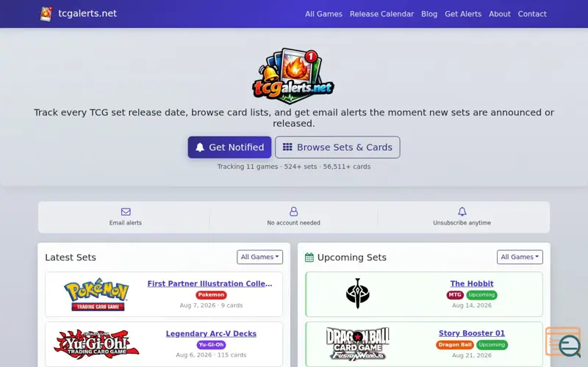This screenshot has height=367, width=588.
Task: Open The Hobbit set link
Action: (x=472, y=283)
